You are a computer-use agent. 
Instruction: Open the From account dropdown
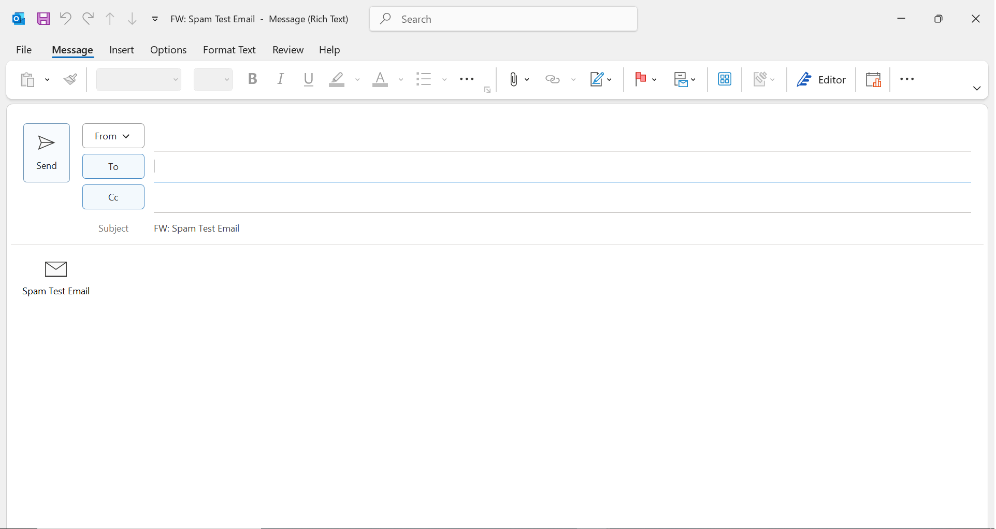click(x=113, y=136)
